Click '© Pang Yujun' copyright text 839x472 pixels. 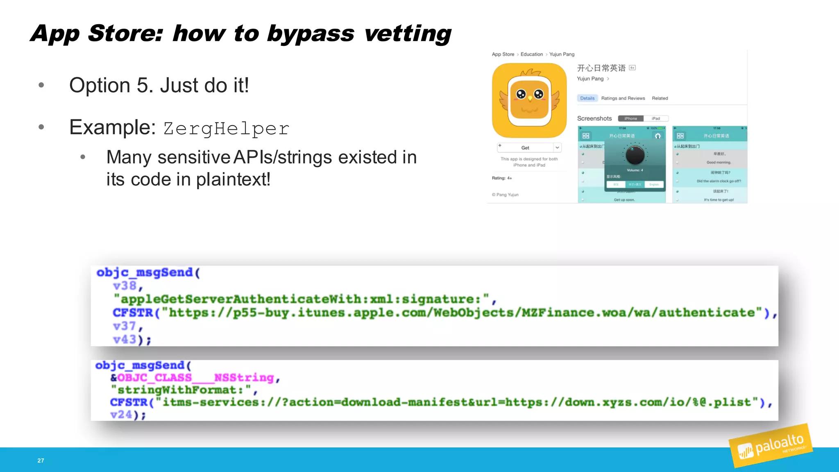[505, 195]
